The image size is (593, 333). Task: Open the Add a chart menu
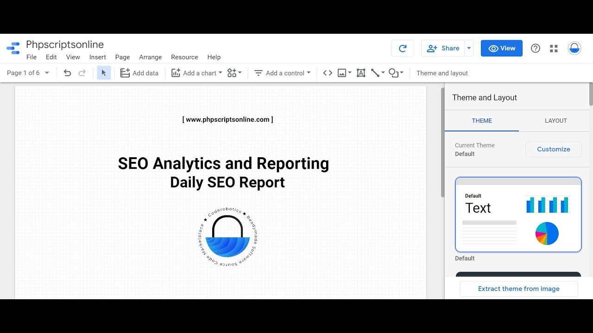click(196, 73)
